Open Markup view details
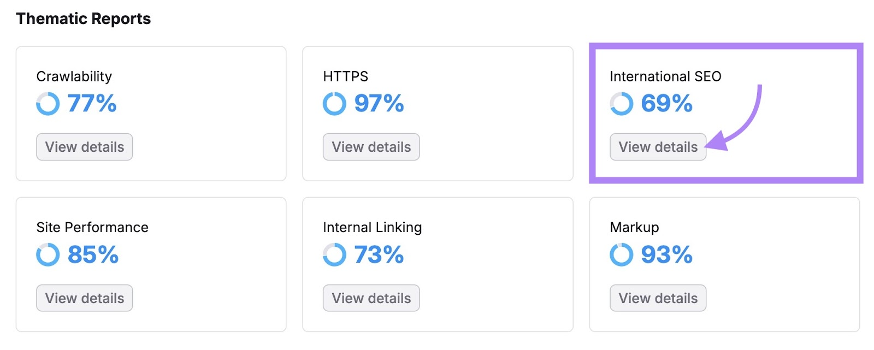Viewport: 874px width, 350px height. tap(658, 298)
